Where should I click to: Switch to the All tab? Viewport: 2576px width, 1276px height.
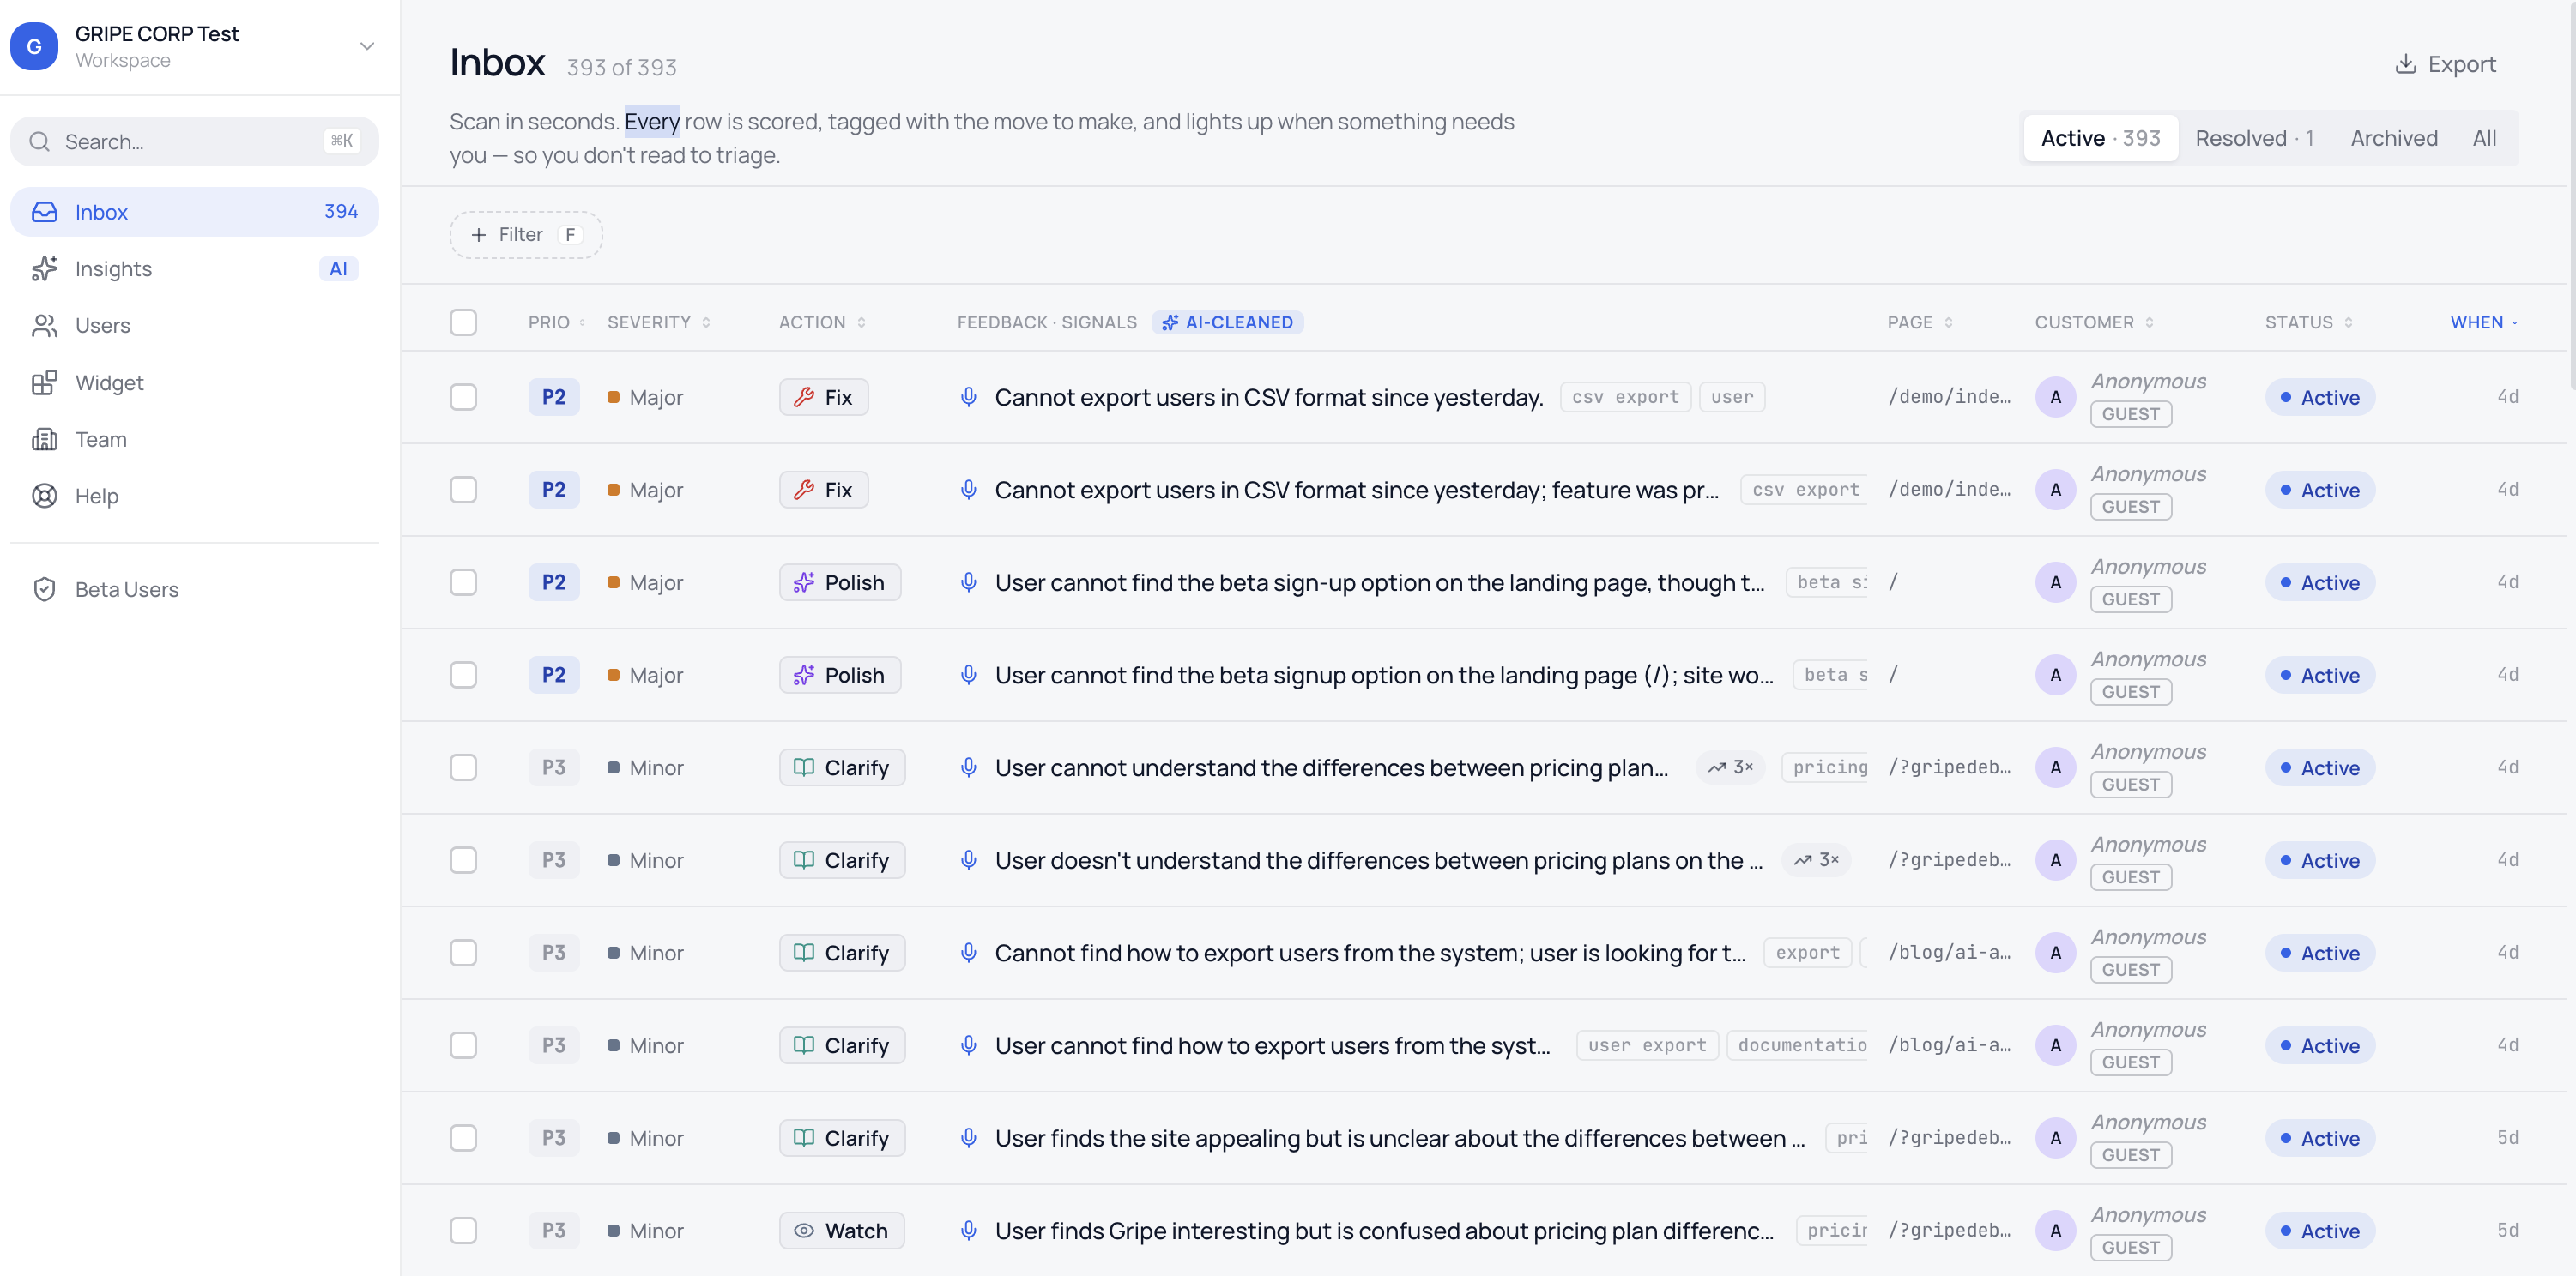2484,138
